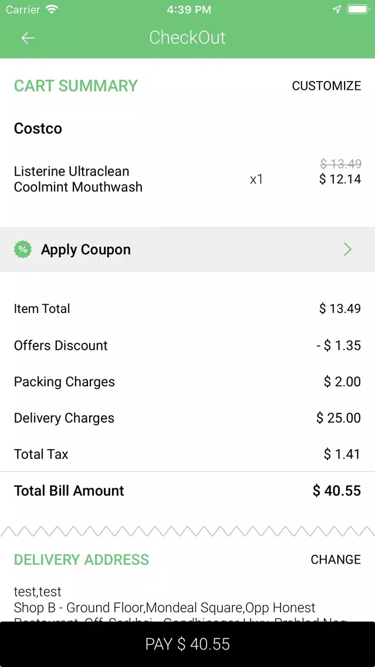Viewport: 375px width, 667px height.
Task: Select the Delivery Charges row
Action: pyautogui.click(x=187, y=418)
